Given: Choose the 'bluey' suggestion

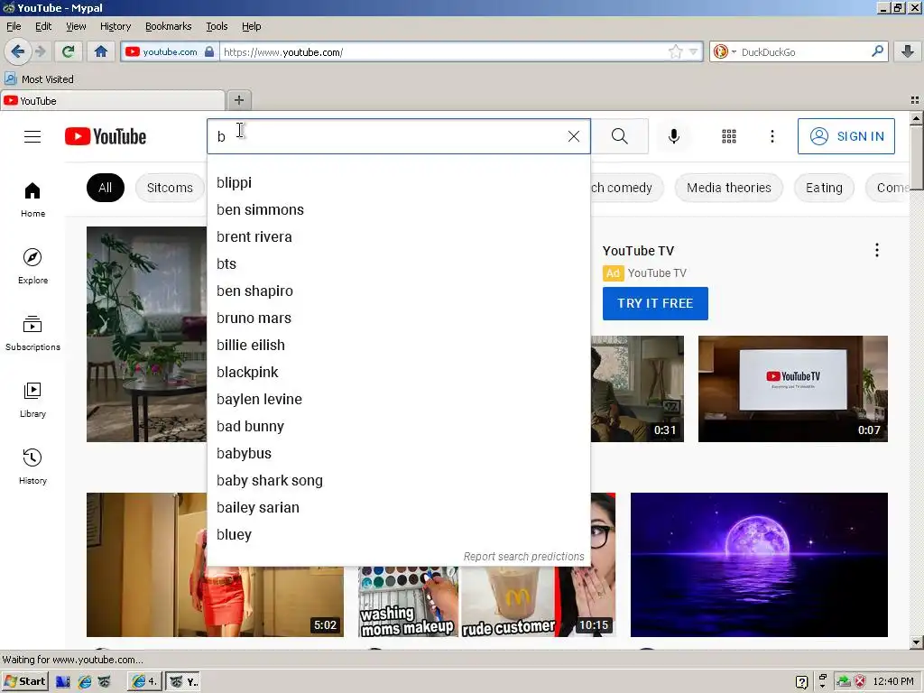Looking at the screenshot, I should (398, 535).
